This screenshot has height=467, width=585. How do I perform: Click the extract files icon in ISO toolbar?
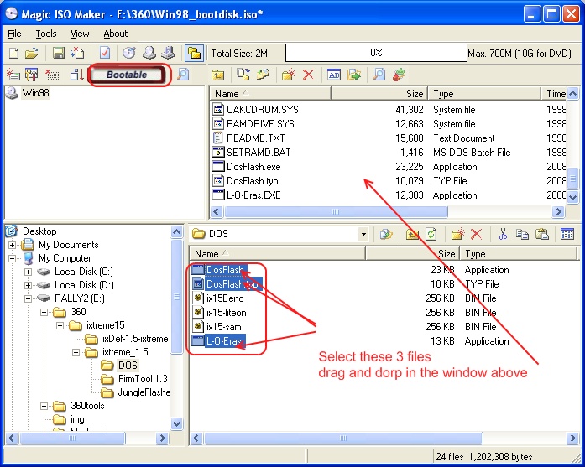(x=264, y=75)
